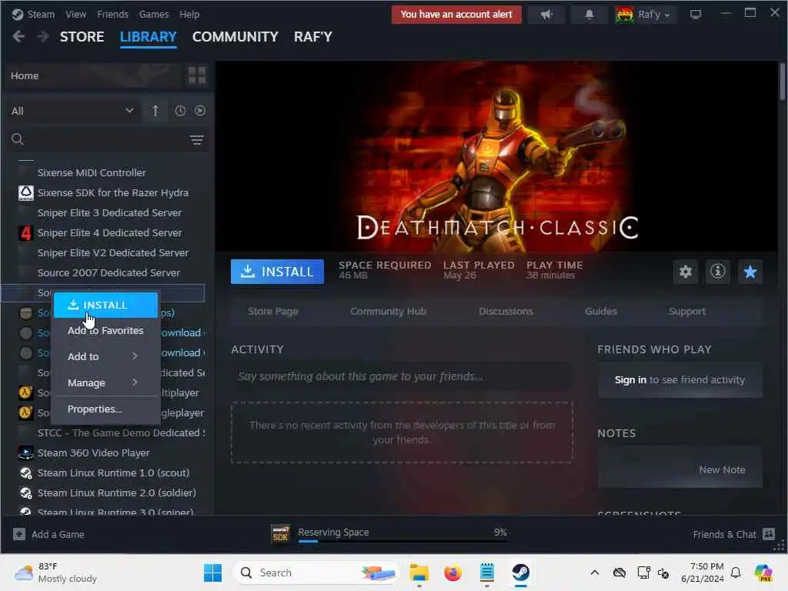Select Steam 360 Video Player

(x=93, y=452)
